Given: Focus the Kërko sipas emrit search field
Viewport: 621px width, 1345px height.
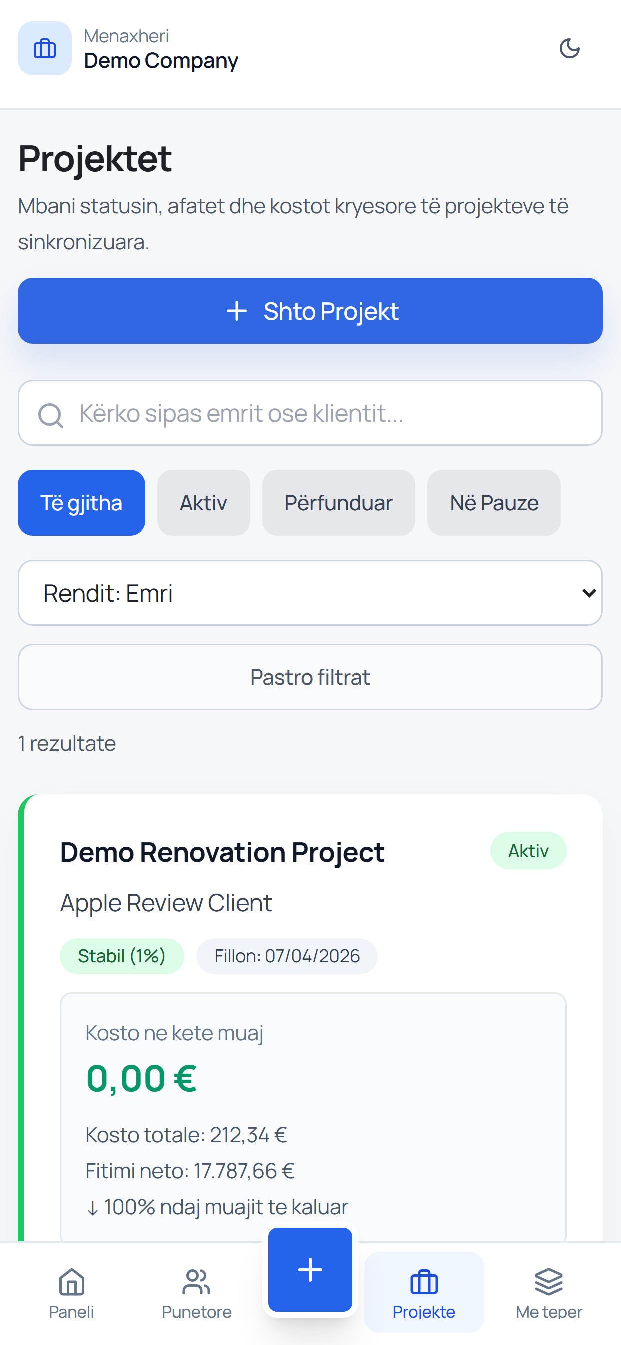Looking at the screenshot, I should (x=310, y=413).
